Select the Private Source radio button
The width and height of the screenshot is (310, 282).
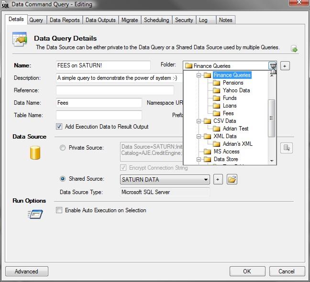(63, 148)
